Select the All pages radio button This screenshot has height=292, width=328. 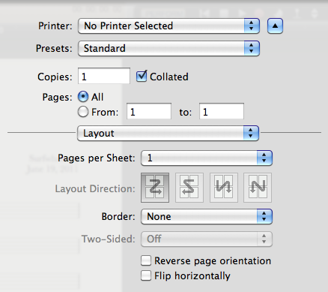pyautogui.click(x=83, y=97)
